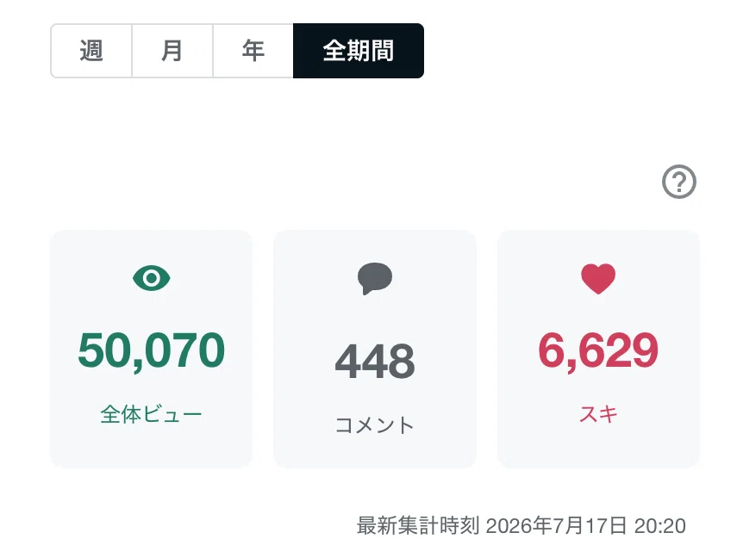Switch to the 月 (month) tab
Screen dimensions: 737x545
coord(172,51)
